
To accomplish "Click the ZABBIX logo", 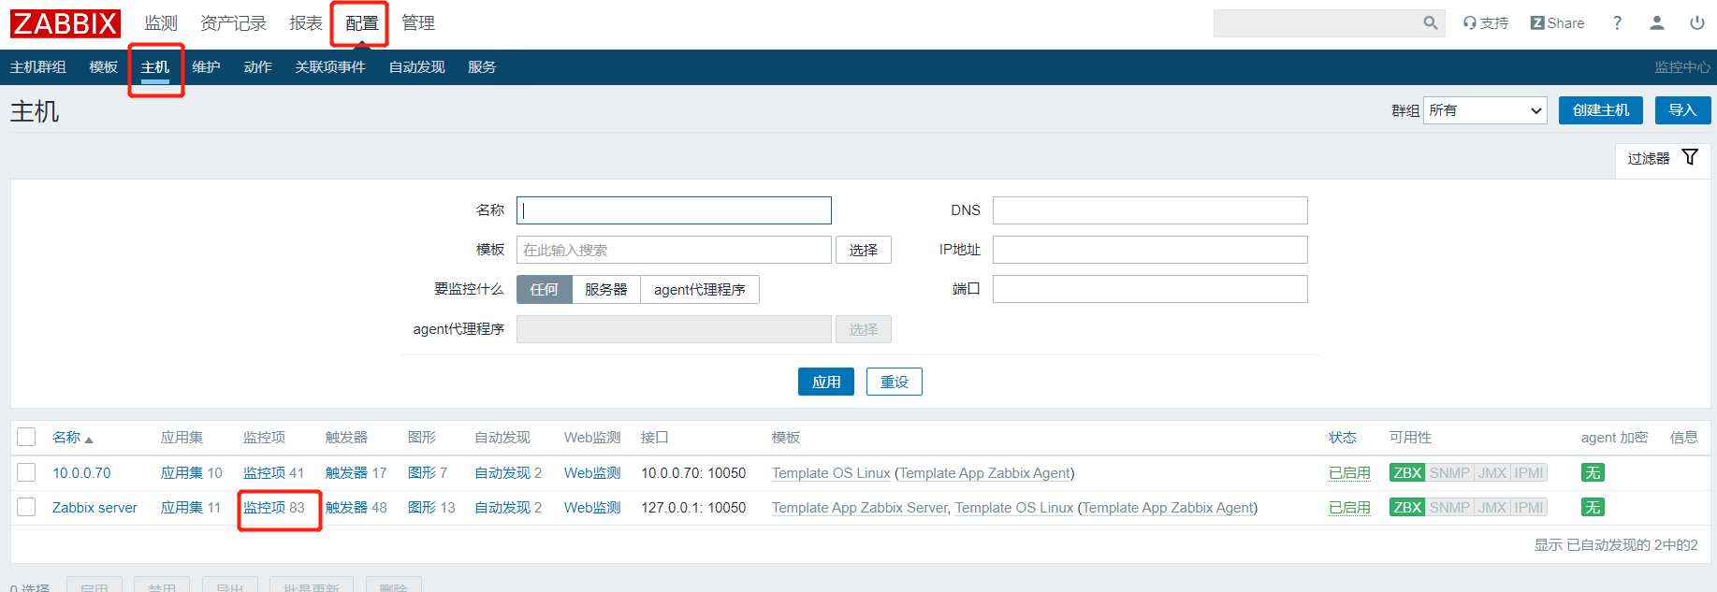I will tap(65, 23).
